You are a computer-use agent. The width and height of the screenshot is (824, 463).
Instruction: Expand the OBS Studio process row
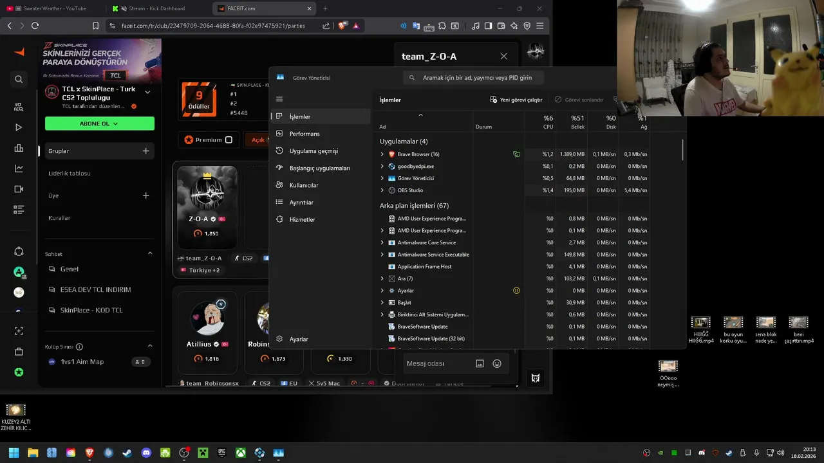coord(382,190)
